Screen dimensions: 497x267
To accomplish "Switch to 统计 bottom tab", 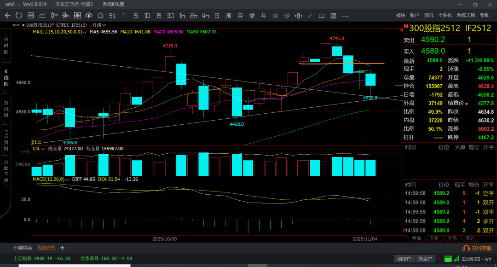I will pos(470,238).
